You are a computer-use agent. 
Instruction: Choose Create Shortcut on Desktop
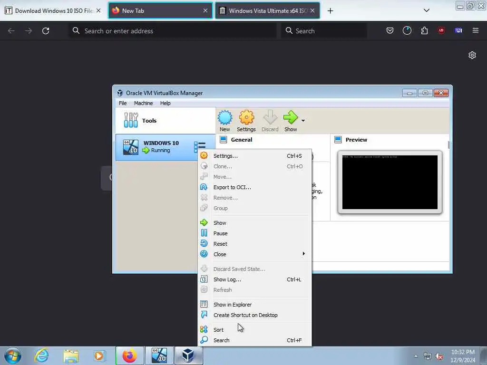pyautogui.click(x=255, y=315)
